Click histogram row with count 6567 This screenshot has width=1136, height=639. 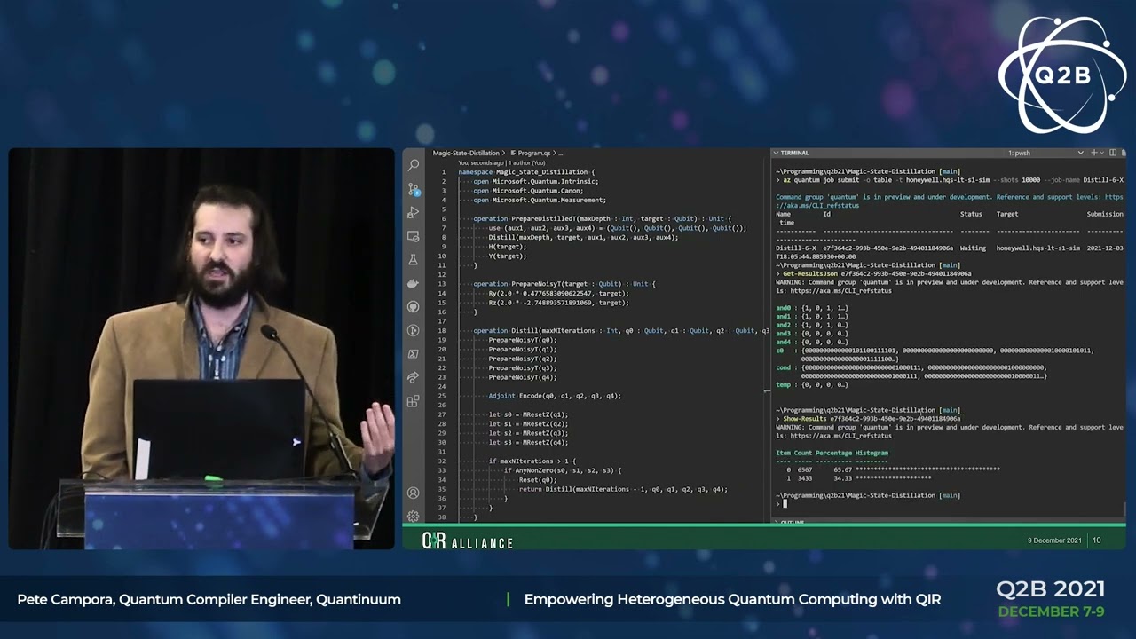pos(893,469)
